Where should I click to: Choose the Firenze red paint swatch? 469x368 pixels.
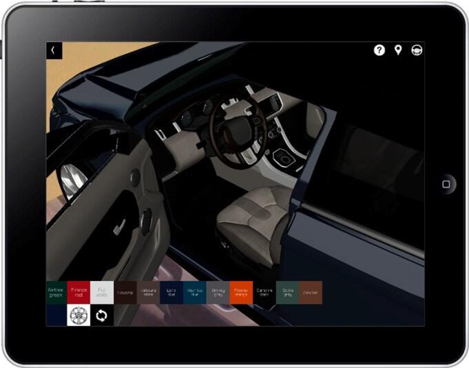[x=79, y=292]
